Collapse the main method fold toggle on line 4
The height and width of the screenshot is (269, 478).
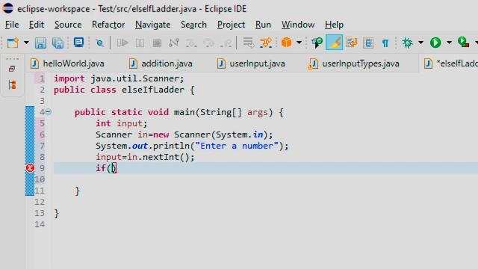(x=48, y=112)
